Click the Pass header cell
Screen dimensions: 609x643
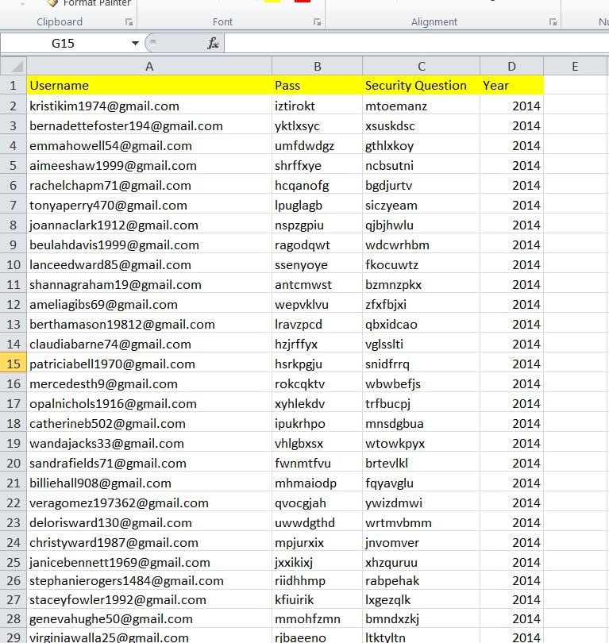[317, 85]
